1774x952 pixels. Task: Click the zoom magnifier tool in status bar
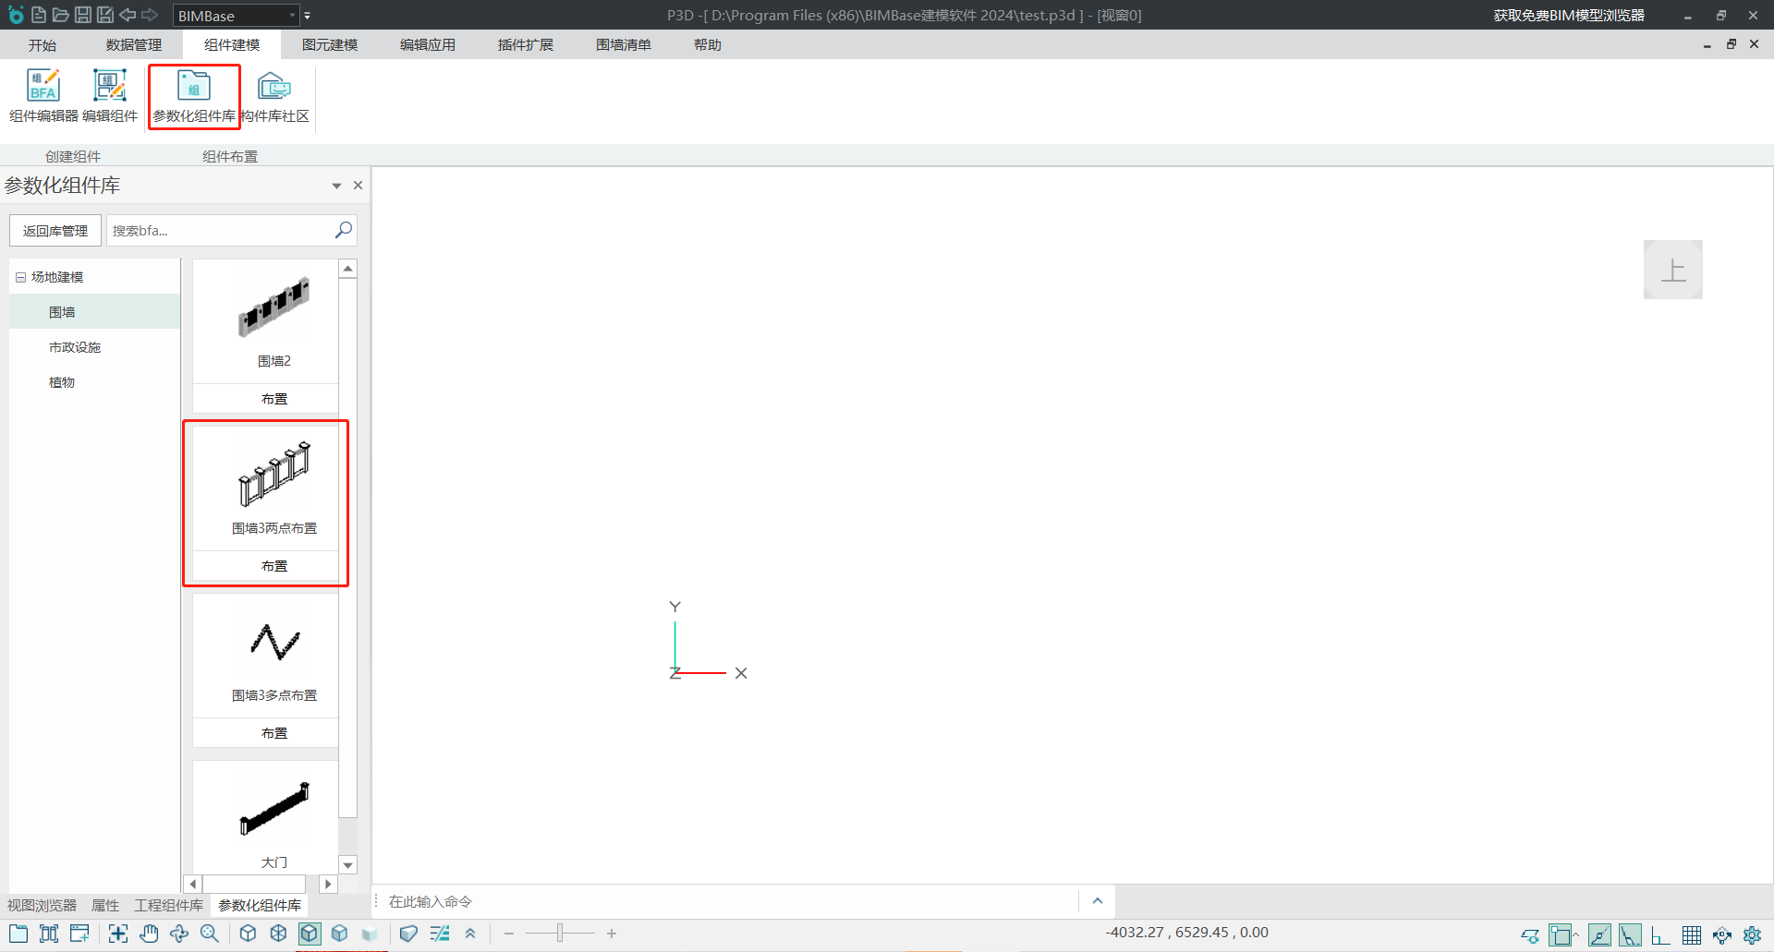[x=210, y=934]
